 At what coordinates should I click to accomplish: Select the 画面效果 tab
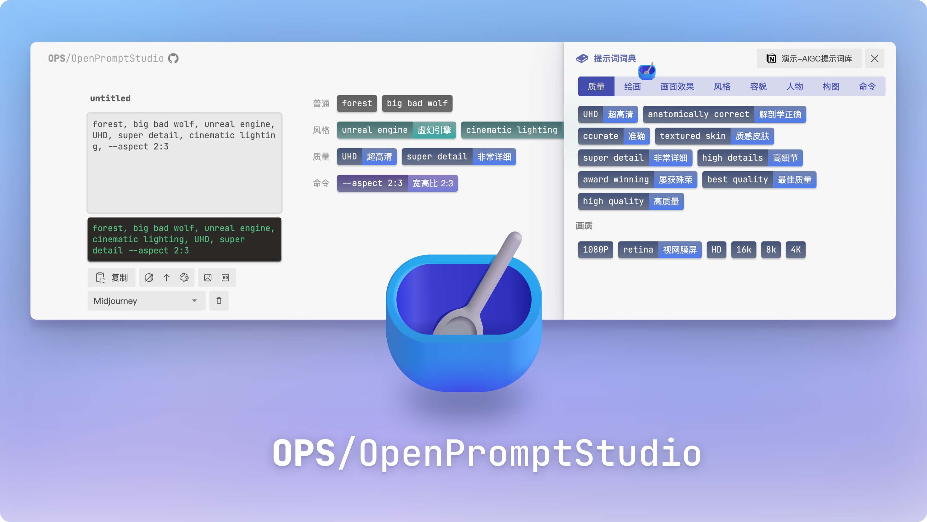pos(677,86)
